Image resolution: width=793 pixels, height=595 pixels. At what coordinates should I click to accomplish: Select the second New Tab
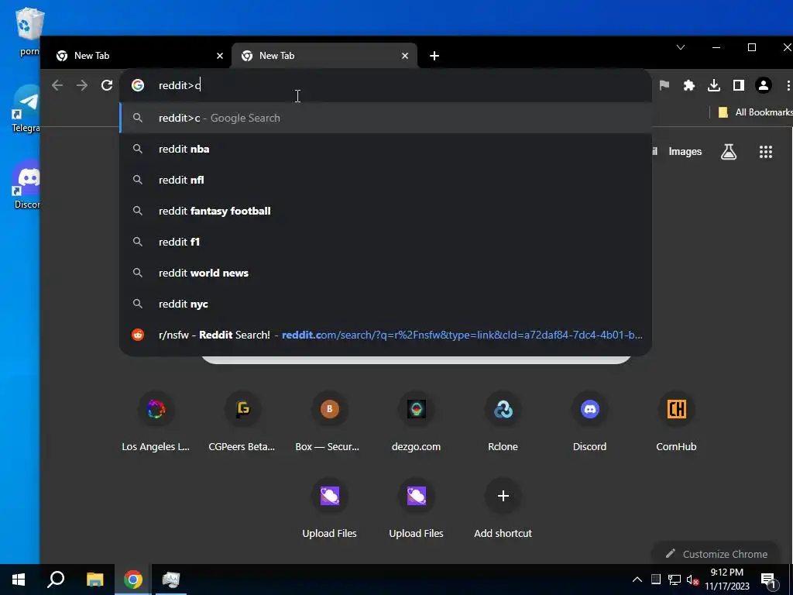click(324, 56)
